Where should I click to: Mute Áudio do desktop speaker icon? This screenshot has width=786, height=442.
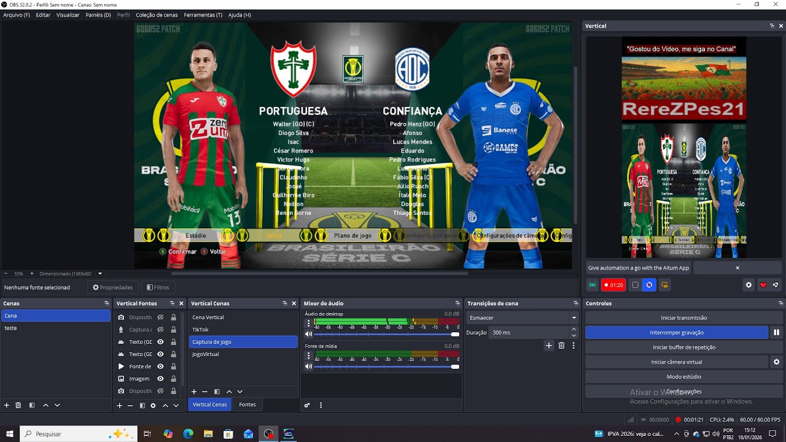(x=309, y=334)
